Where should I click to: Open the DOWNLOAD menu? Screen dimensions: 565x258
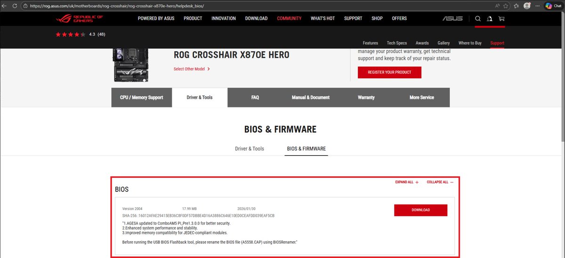click(256, 18)
